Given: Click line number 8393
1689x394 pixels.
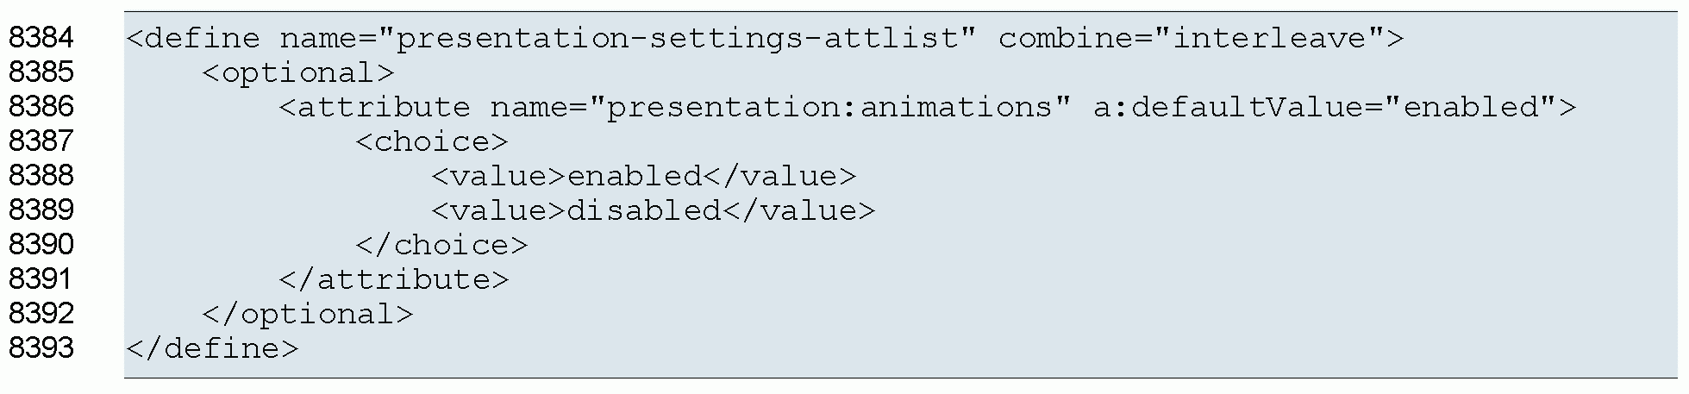Looking at the screenshot, I should point(41,348).
